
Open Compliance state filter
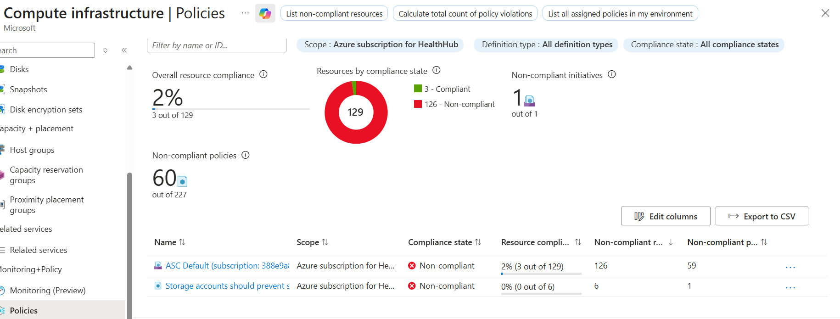[x=705, y=45]
